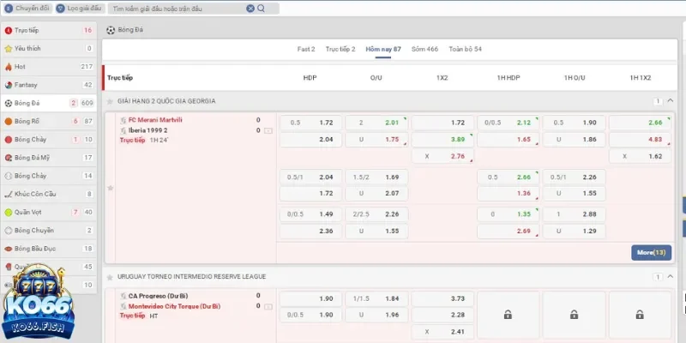Select Khúc Côn Cầu hockey sport

click(x=9, y=194)
